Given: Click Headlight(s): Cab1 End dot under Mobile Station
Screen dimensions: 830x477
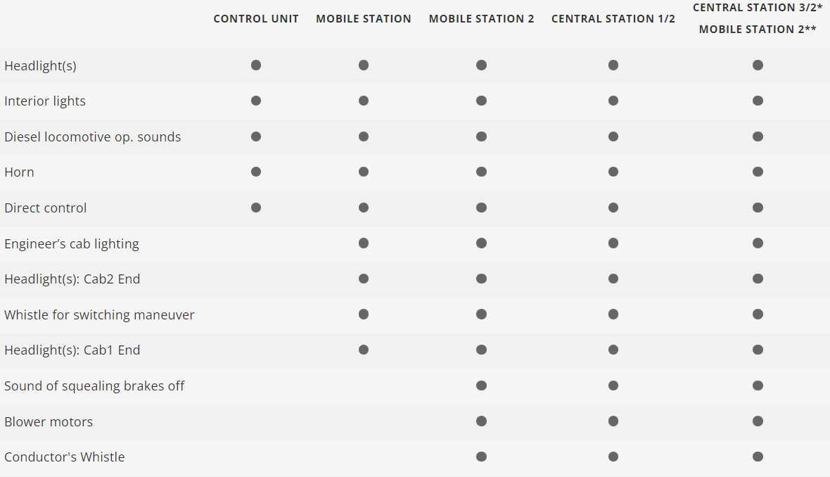Looking at the screenshot, I should pyautogui.click(x=364, y=350).
